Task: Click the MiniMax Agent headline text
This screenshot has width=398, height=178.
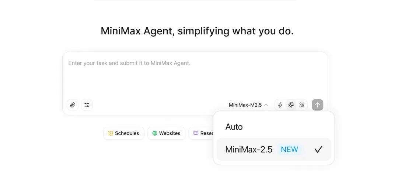Action: click(197, 31)
